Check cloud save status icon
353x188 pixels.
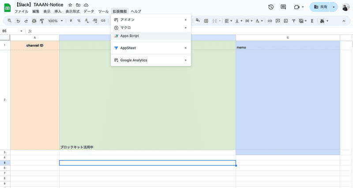(86, 5)
